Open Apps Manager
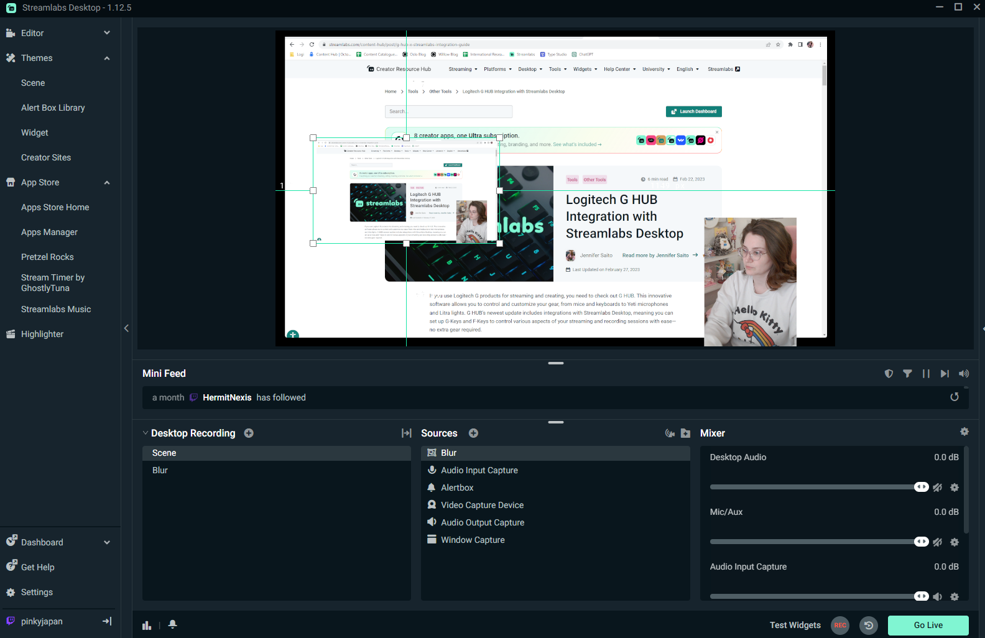 click(x=50, y=232)
